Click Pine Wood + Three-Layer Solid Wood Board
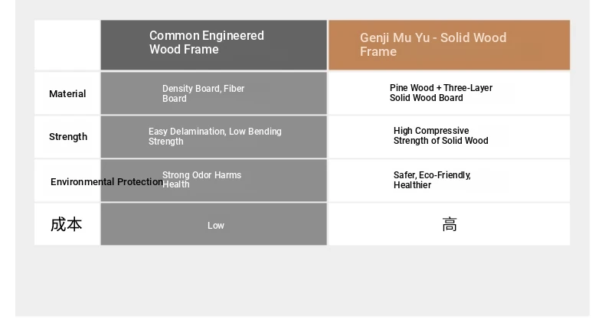 [441, 93]
